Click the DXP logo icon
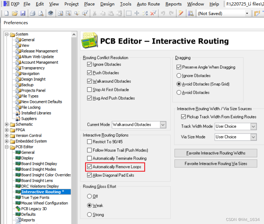This screenshot has height=224, width=264. tap(6, 4)
